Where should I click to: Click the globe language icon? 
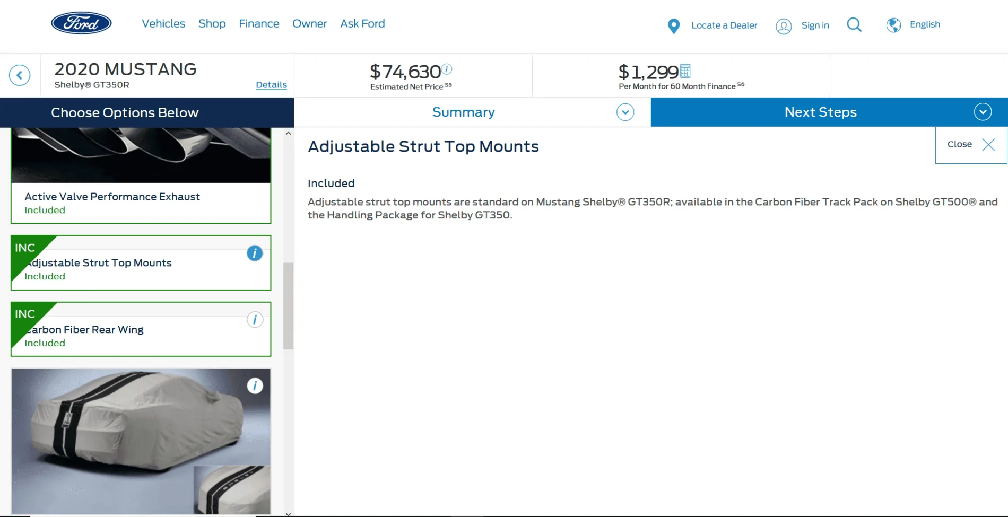tap(894, 25)
